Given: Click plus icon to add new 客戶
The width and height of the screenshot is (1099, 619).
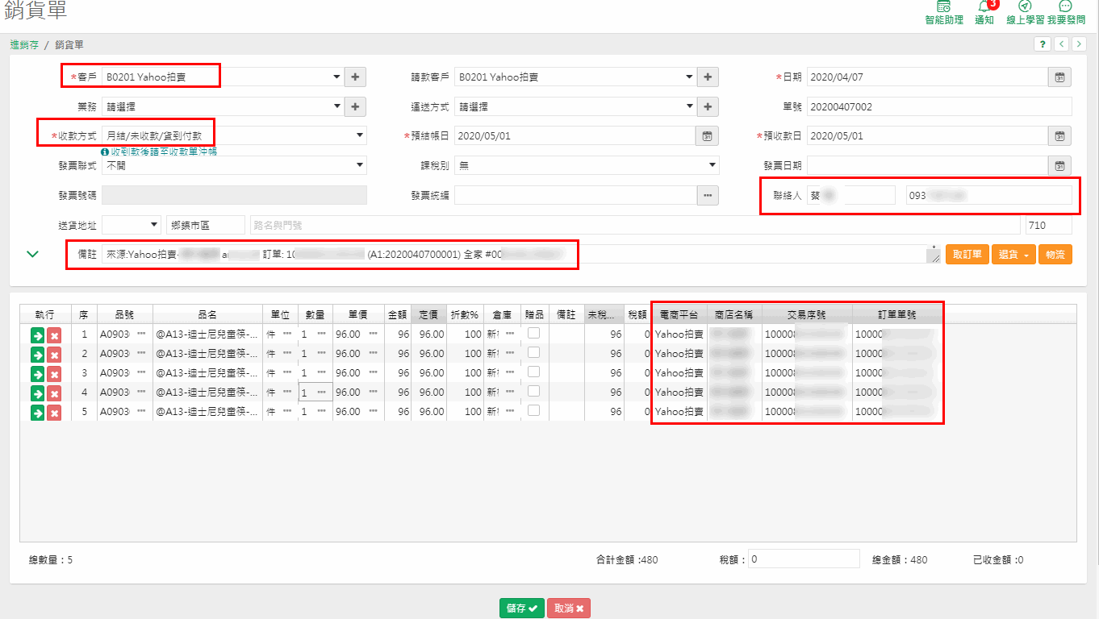Looking at the screenshot, I should [356, 77].
